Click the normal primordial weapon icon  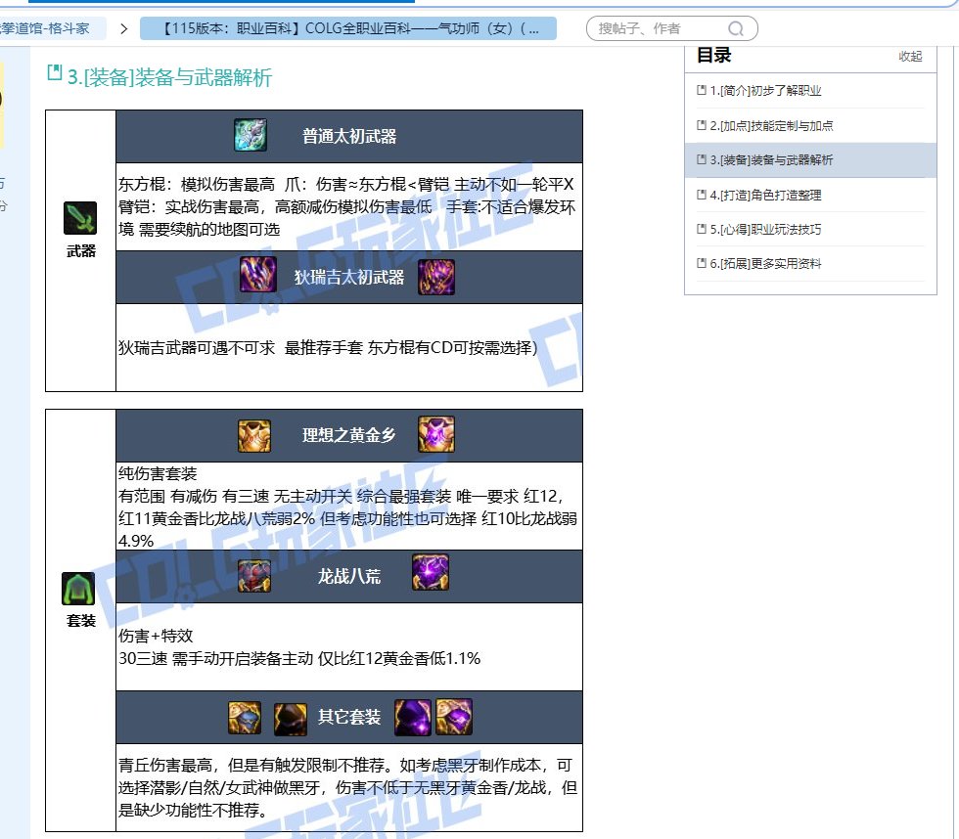click(251, 136)
